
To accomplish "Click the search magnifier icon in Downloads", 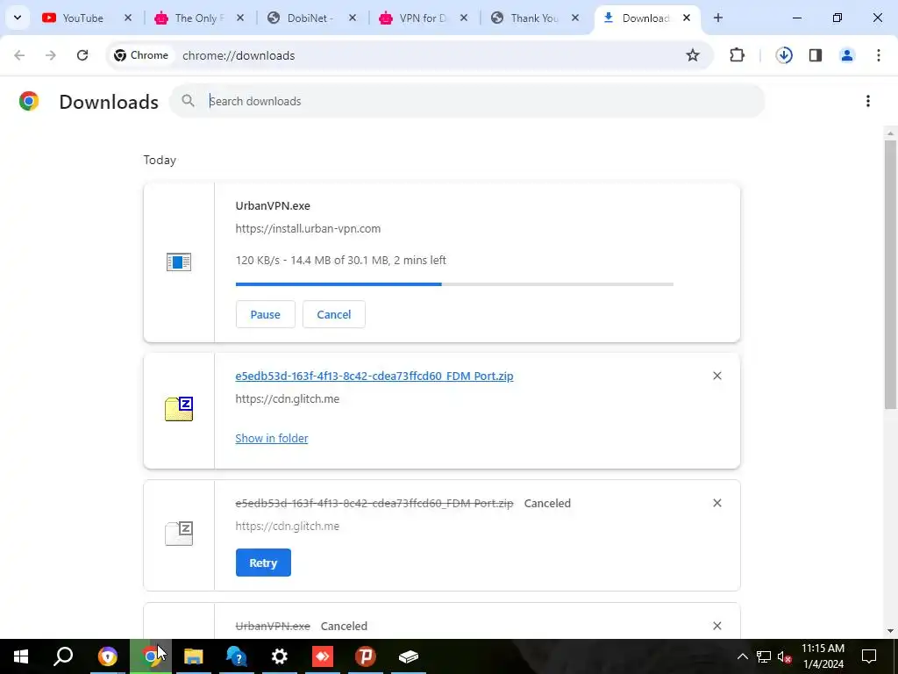I will pos(188,101).
